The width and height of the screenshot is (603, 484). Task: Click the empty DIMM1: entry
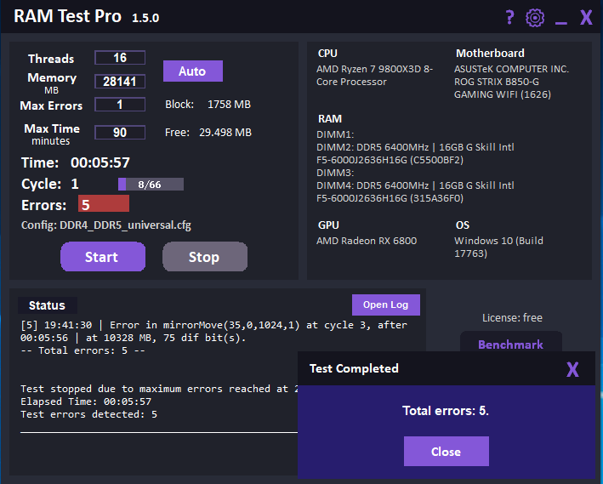click(x=335, y=134)
